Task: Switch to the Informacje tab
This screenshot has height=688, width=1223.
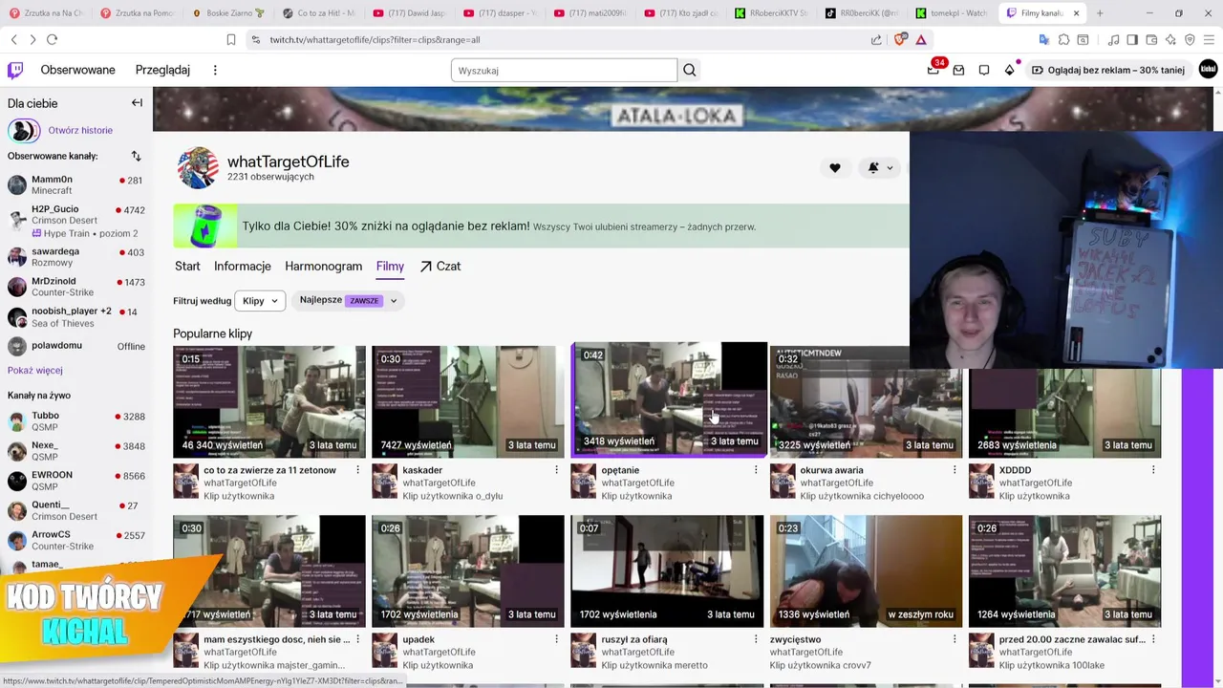Action: point(243,267)
